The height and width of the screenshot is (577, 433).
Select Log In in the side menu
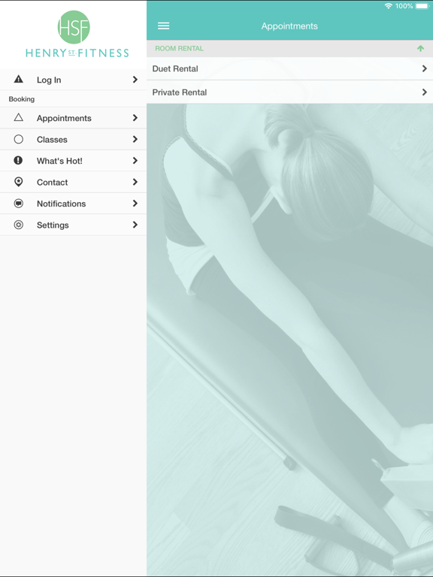coord(73,80)
